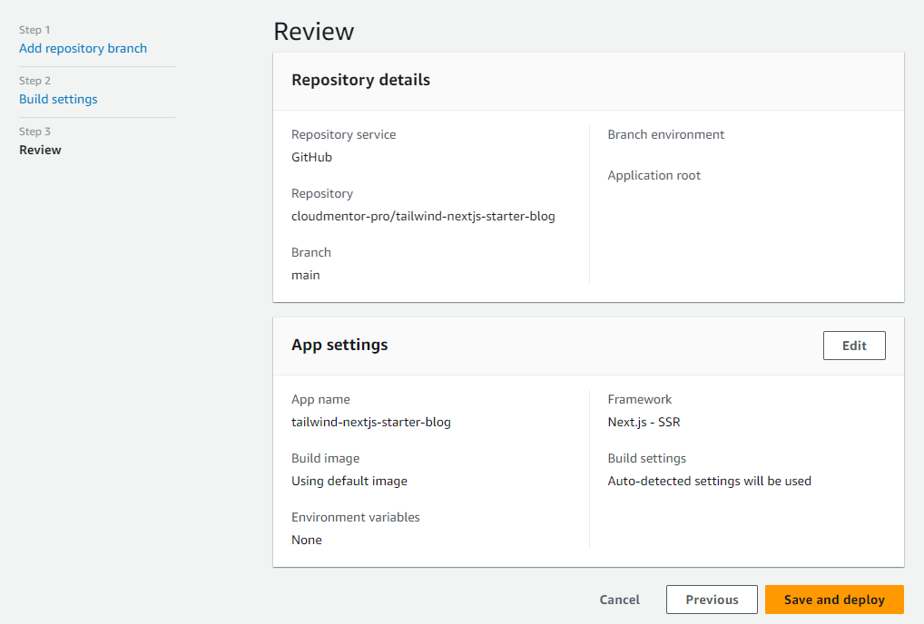Click the Repository details panel header

click(360, 80)
